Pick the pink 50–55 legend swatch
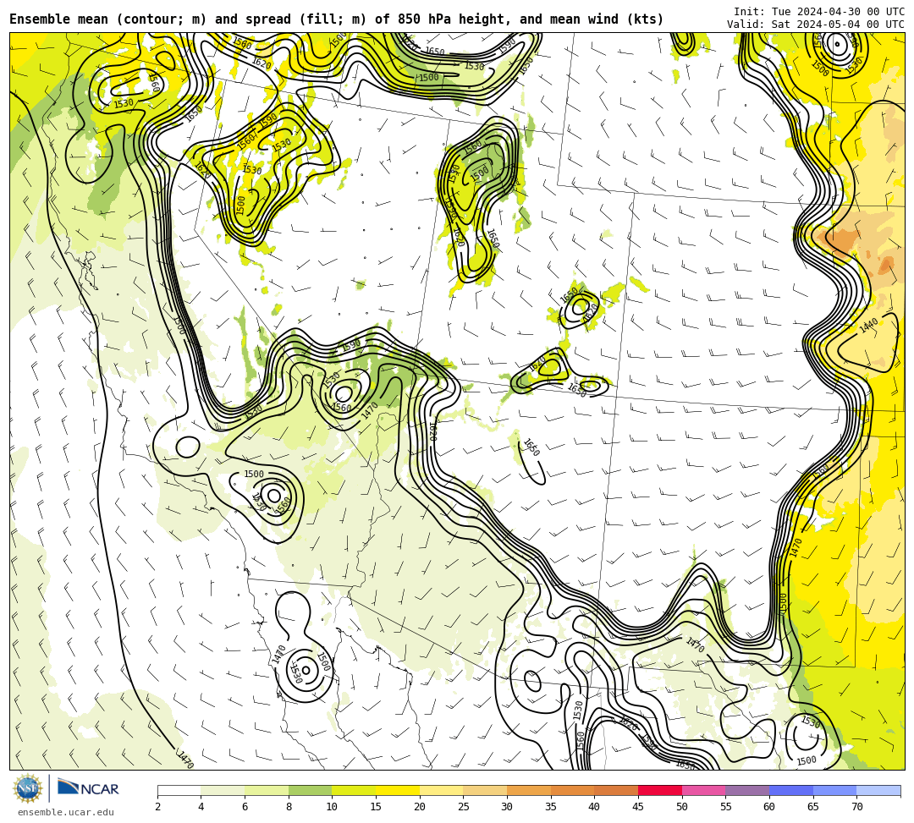This screenshot has height=823, width=914. pos(703,790)
